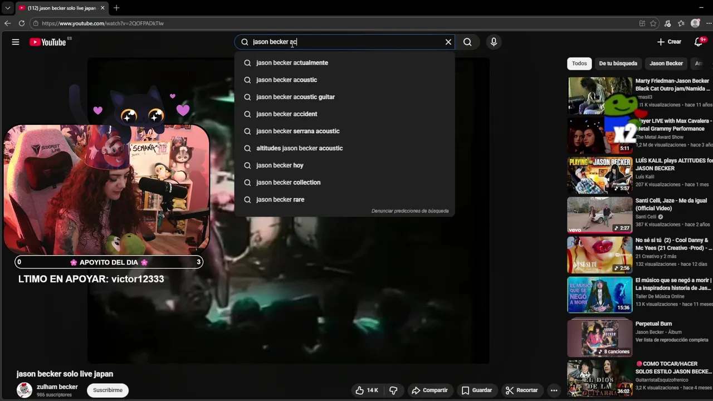Start voice search with microphone
Screen dimensions: 713x401
(494, 42)
